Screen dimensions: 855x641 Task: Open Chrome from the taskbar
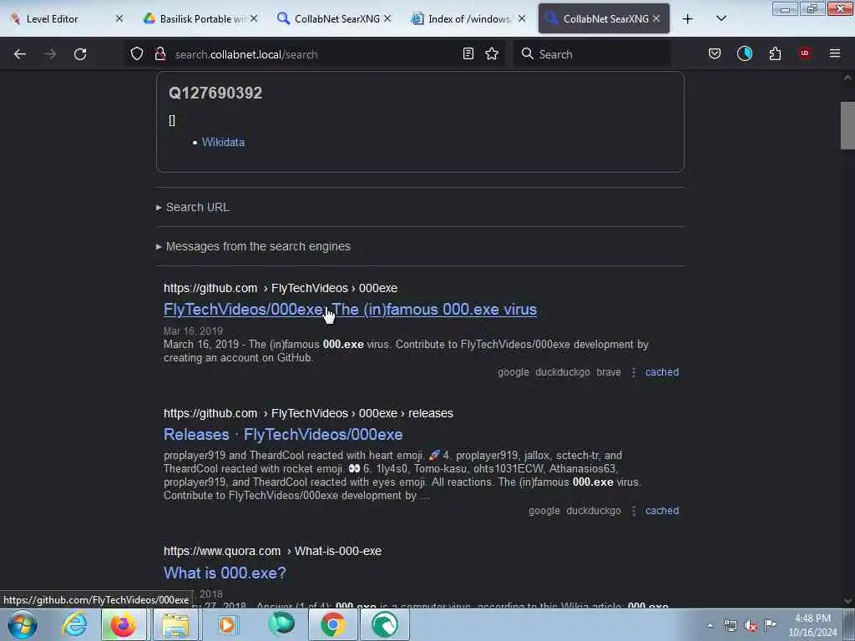(x=332, y=624)
